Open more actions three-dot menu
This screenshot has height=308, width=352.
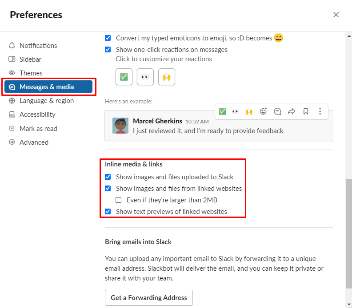pyautogui.click(x=320, y=111)
